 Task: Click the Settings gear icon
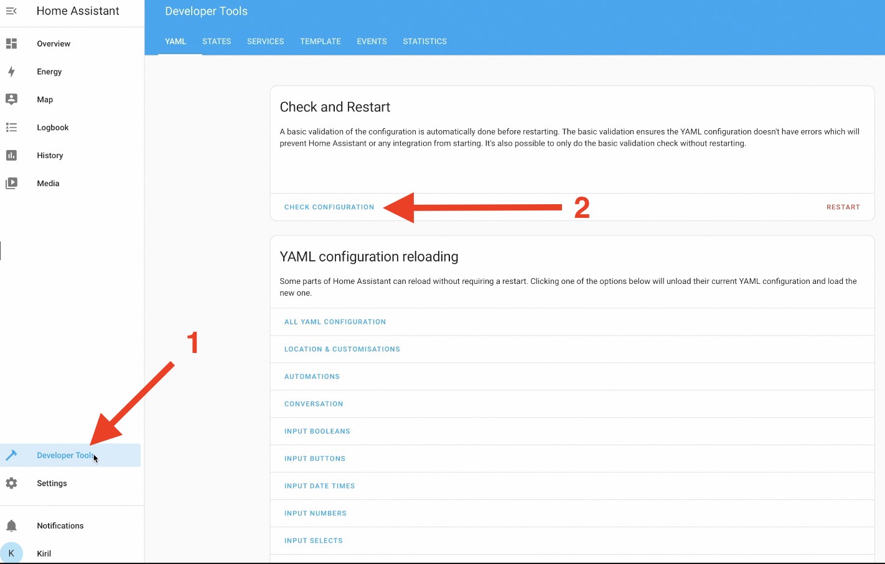pyautogui.click(x=11, y=483)
